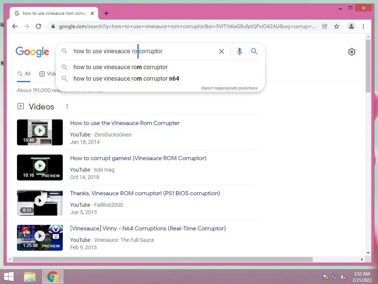
Task: Play the 0:11 PS1 BIOS thumbnail
Action: 40,203
